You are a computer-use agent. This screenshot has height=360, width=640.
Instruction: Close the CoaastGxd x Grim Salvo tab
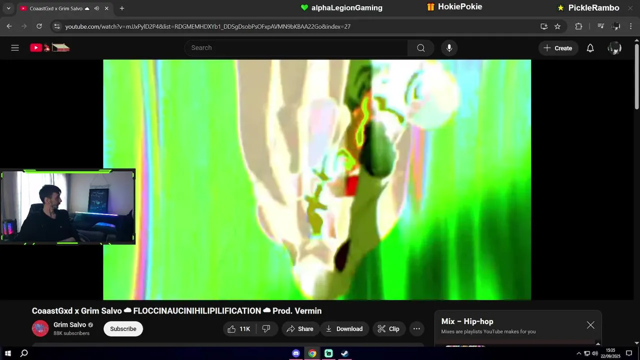(106, 8)
